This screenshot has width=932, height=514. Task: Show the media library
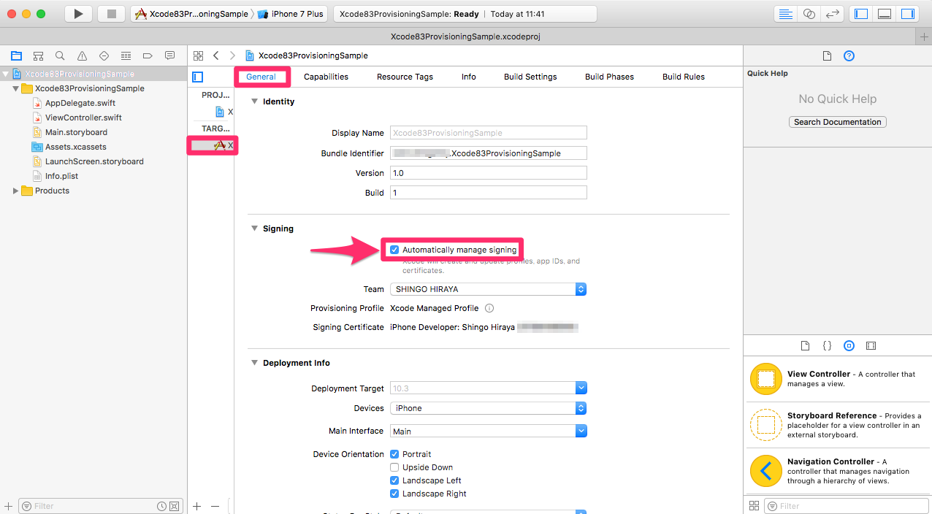pos(871,345)
